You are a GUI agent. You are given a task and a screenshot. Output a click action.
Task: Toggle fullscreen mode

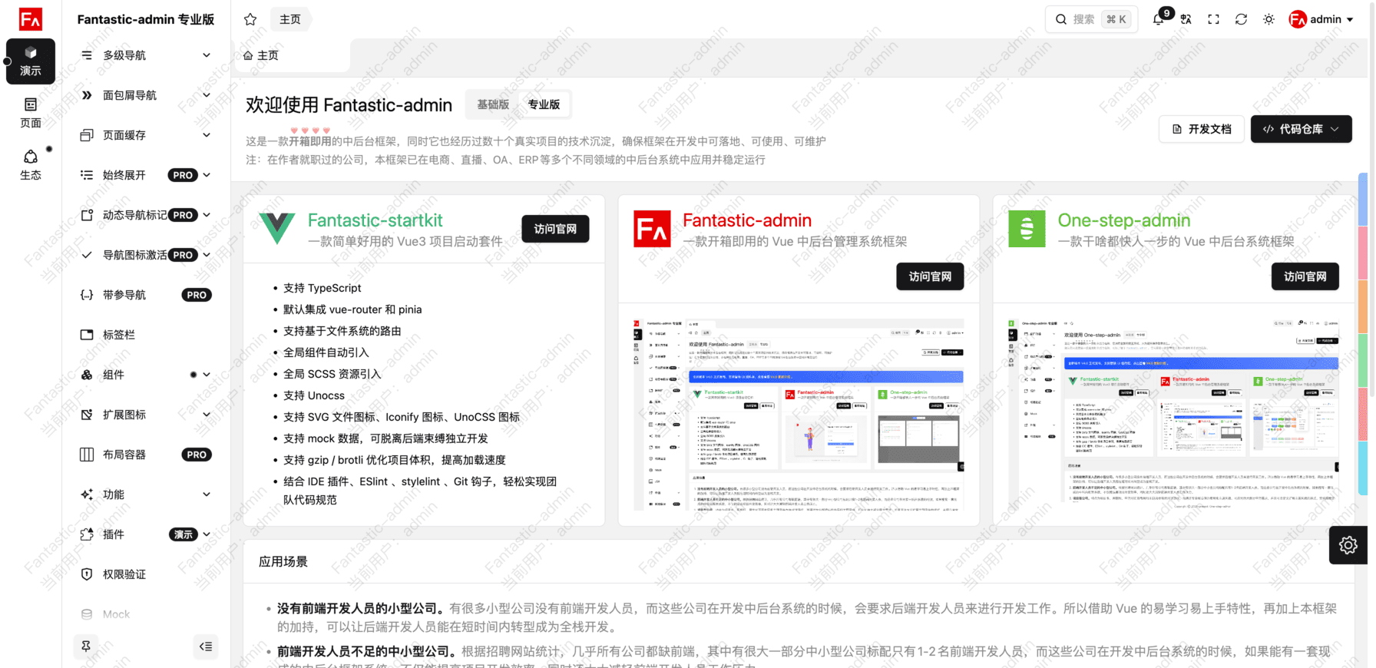(1213, 19)
